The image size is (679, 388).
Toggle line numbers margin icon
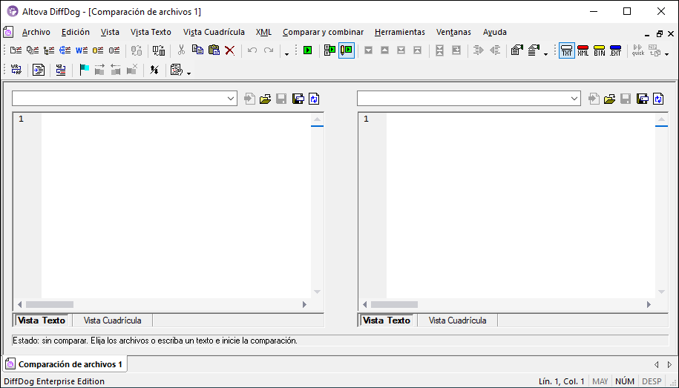[x=61, y=69]
